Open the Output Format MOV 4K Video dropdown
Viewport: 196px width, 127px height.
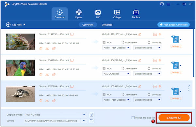point(56,115)
